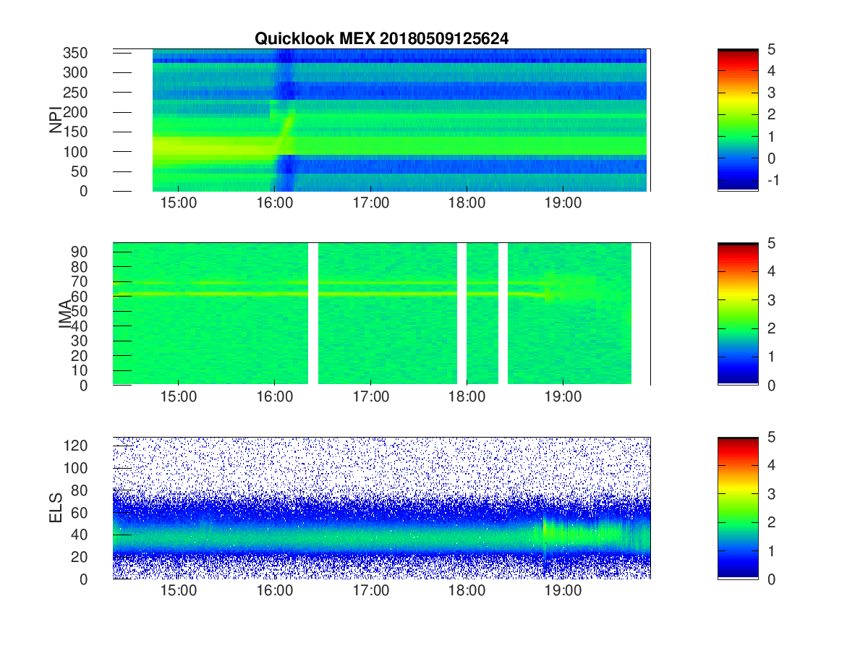Click the NPI panel colorbar
The height and width of the screenshot is (651, 868).
[738, 120]
